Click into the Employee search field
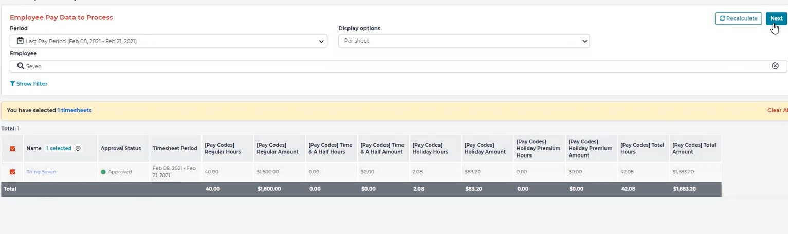 (x=391, y=66)
